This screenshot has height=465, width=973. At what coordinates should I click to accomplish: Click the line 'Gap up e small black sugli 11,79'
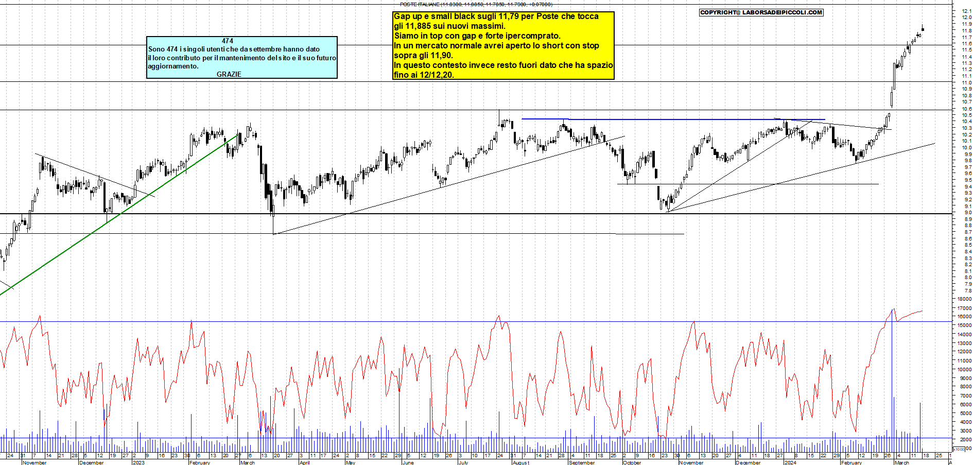tap(496, 16)
